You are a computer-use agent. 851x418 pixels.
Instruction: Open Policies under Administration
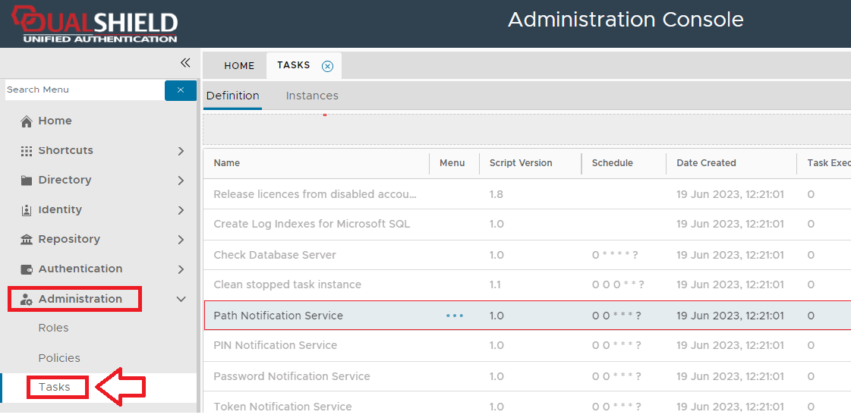(59, 358)
